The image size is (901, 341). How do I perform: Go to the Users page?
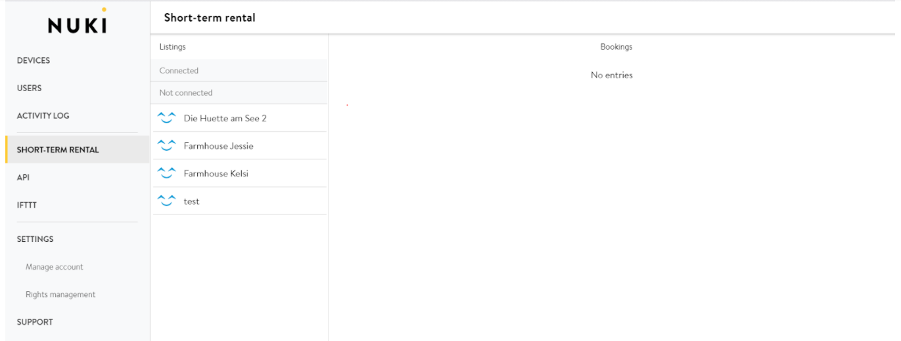click(29, 88)
